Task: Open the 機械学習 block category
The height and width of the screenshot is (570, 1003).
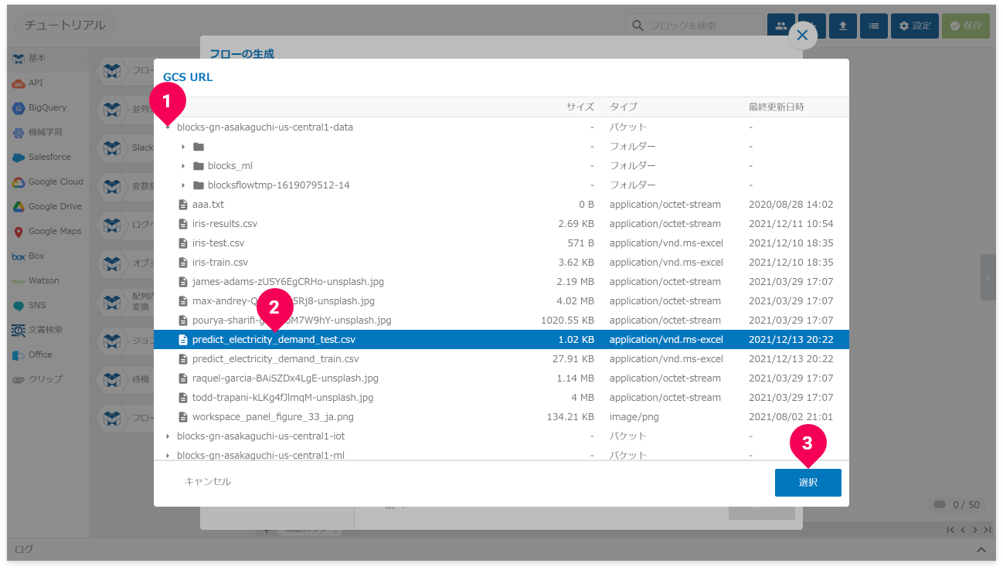Action: point(48,133)
